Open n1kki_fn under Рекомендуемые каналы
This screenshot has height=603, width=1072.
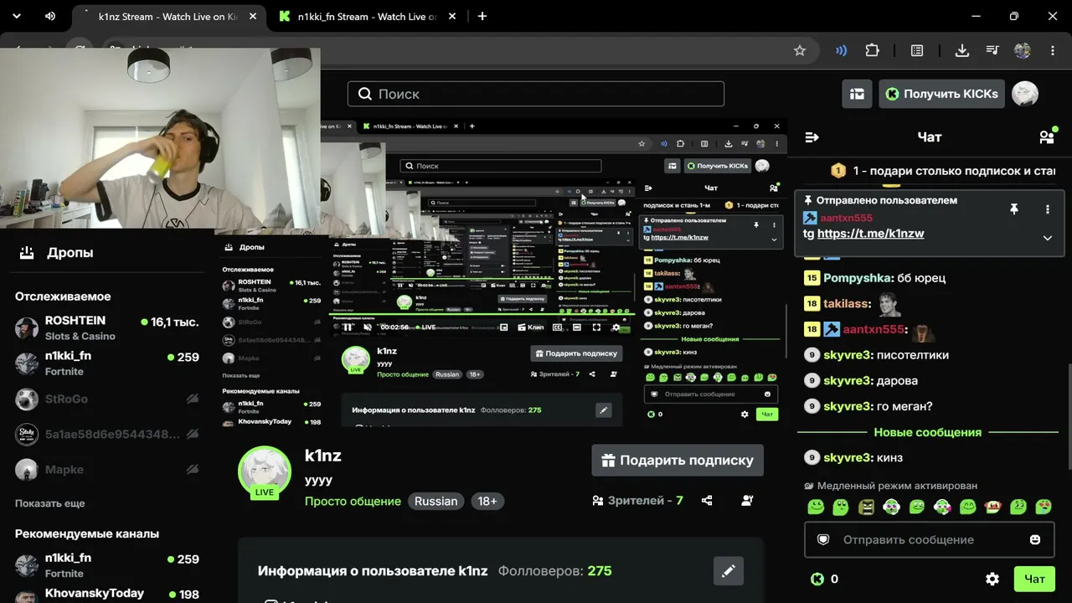(106, 565)
